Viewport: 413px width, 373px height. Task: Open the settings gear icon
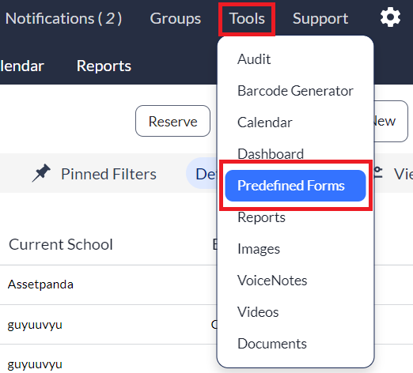tap(390, 17)
